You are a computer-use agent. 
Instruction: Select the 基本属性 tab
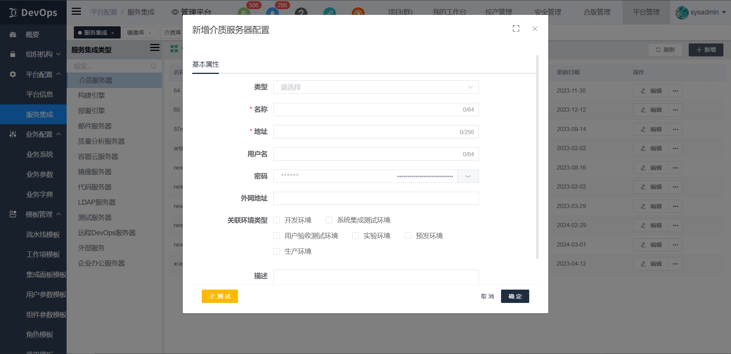click(206, 64)
